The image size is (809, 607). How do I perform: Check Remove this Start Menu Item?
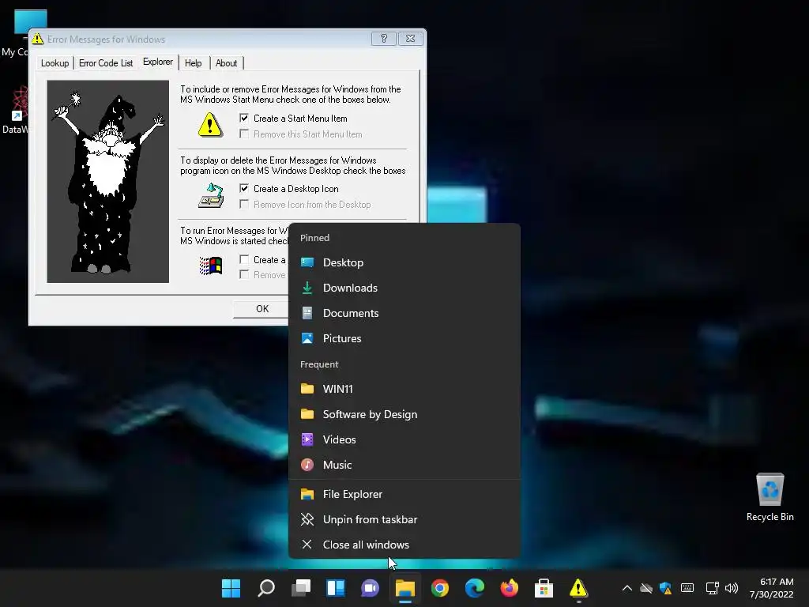244,134
